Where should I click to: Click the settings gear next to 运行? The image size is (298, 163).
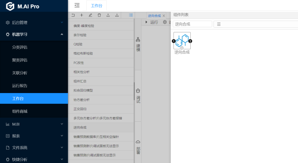[x=165, y=22]
